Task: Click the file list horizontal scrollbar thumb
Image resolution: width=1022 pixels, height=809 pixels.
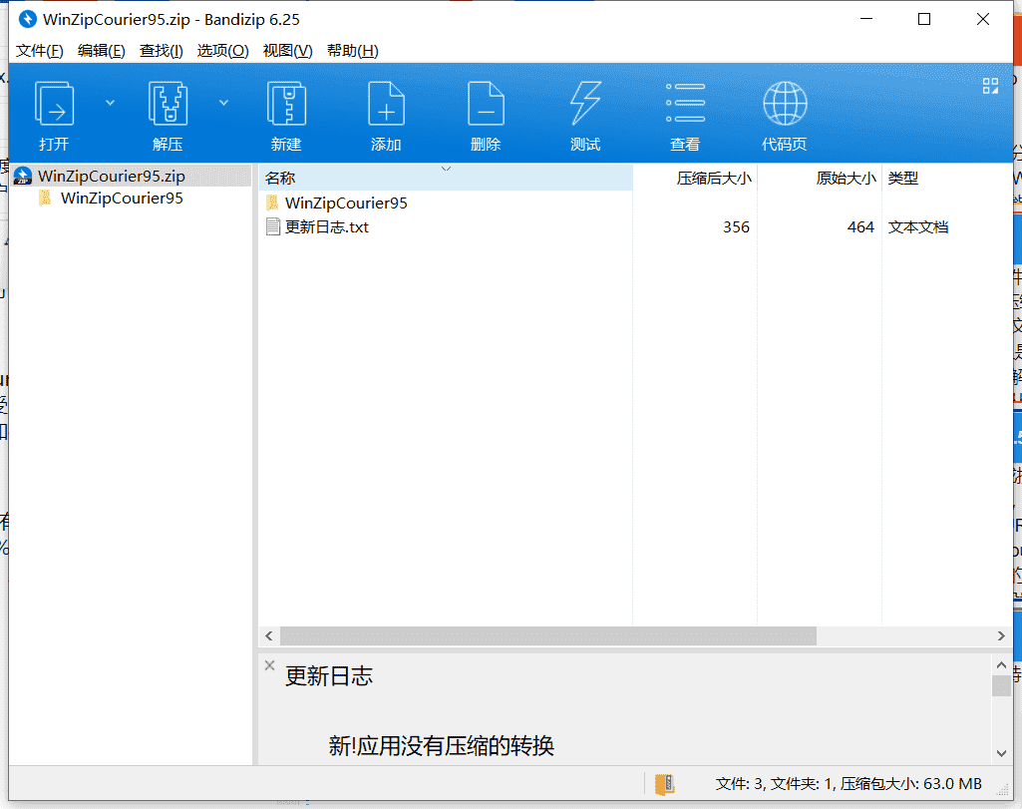Action: click(x=548, y=635)
